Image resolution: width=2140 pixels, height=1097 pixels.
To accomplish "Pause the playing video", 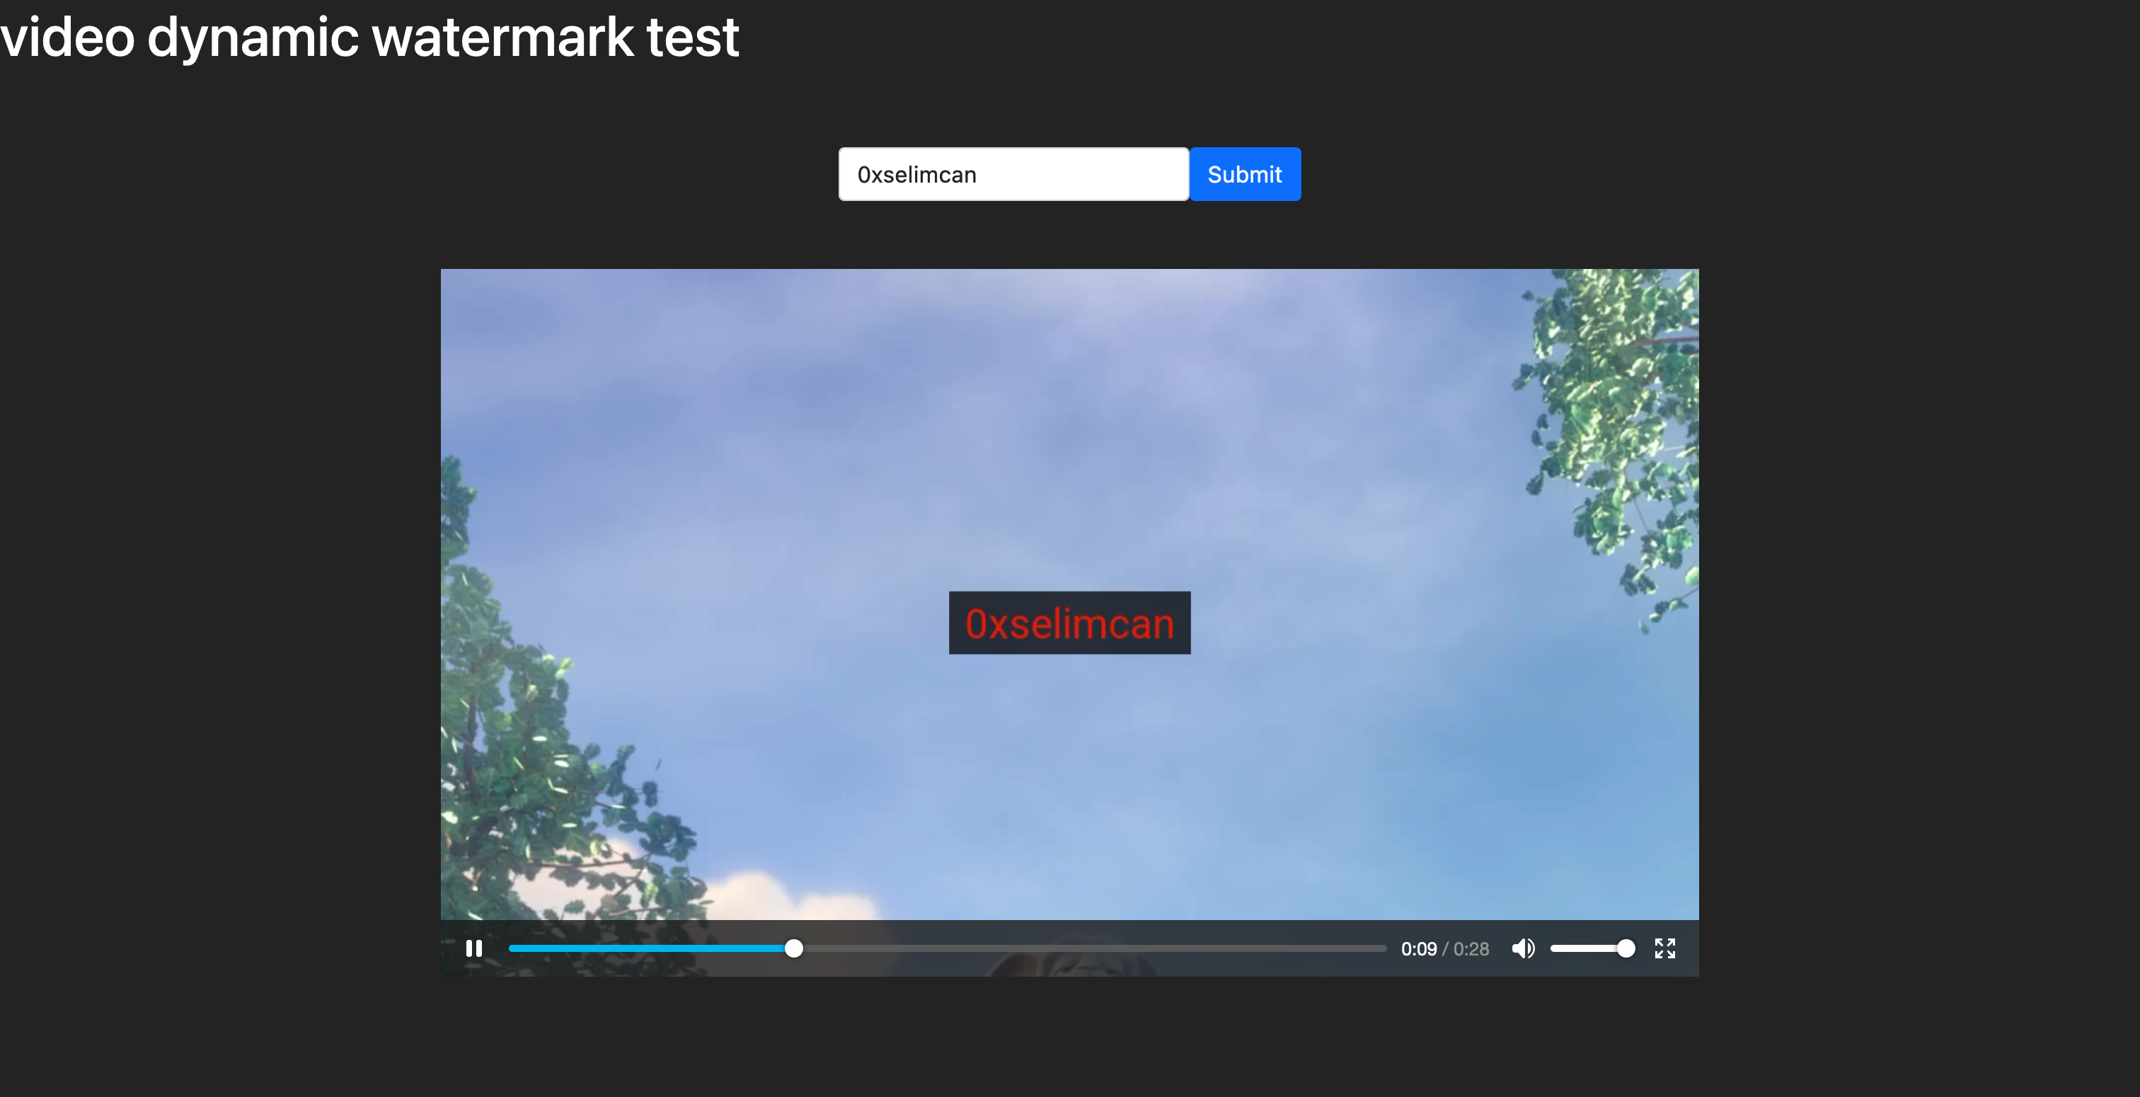I will 473,948.
